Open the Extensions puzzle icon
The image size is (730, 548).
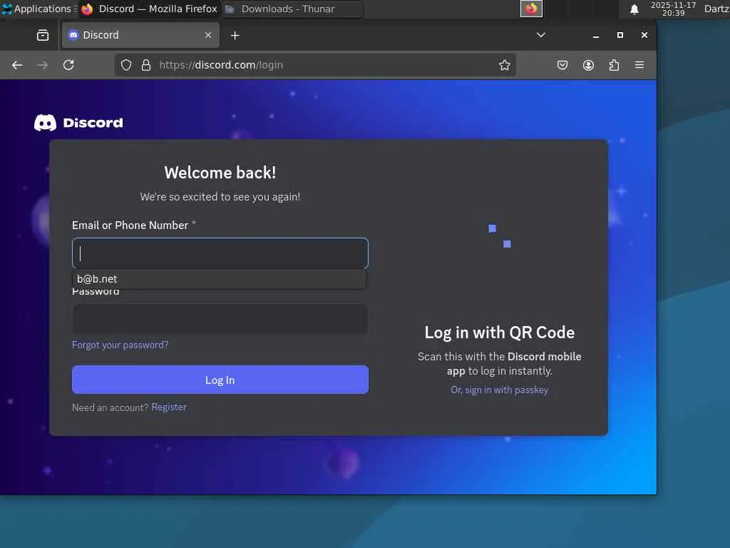click(614, 65)
